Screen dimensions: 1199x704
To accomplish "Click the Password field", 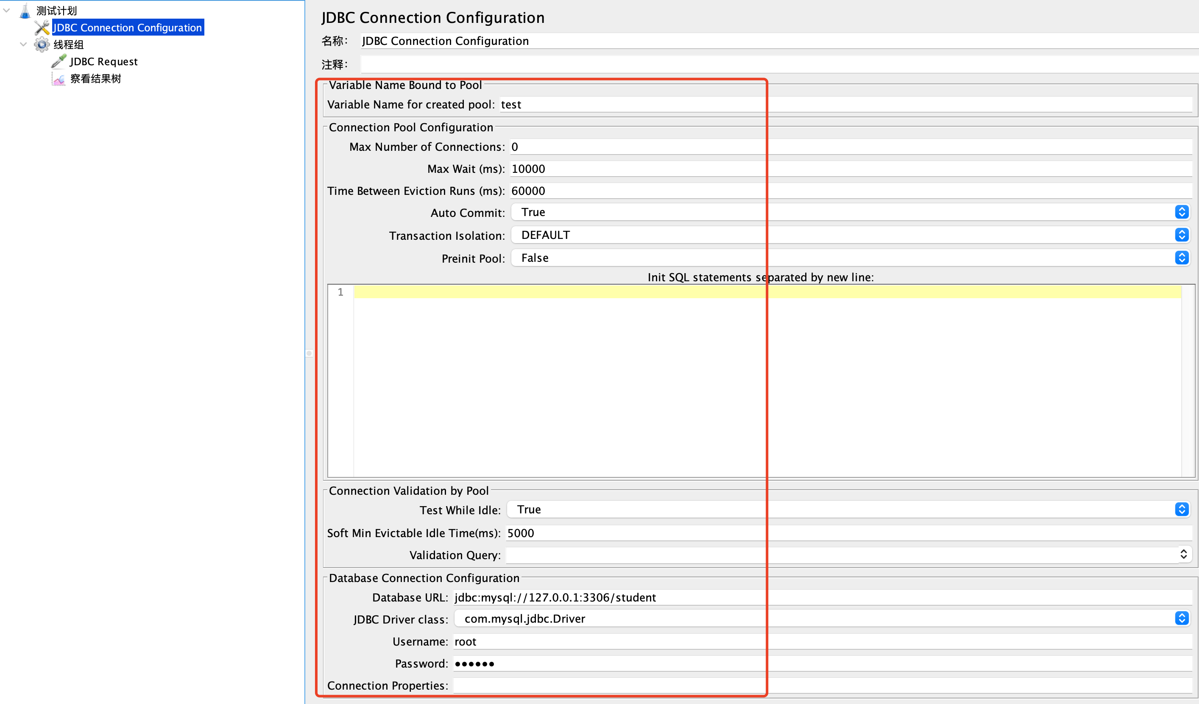I will point(809,664).
